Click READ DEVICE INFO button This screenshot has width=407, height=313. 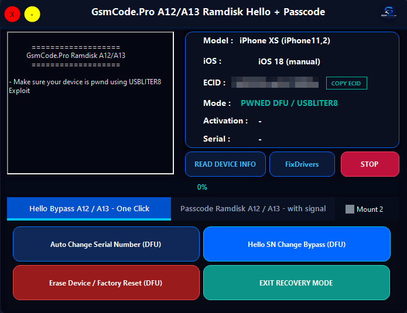tap(225, 164)
